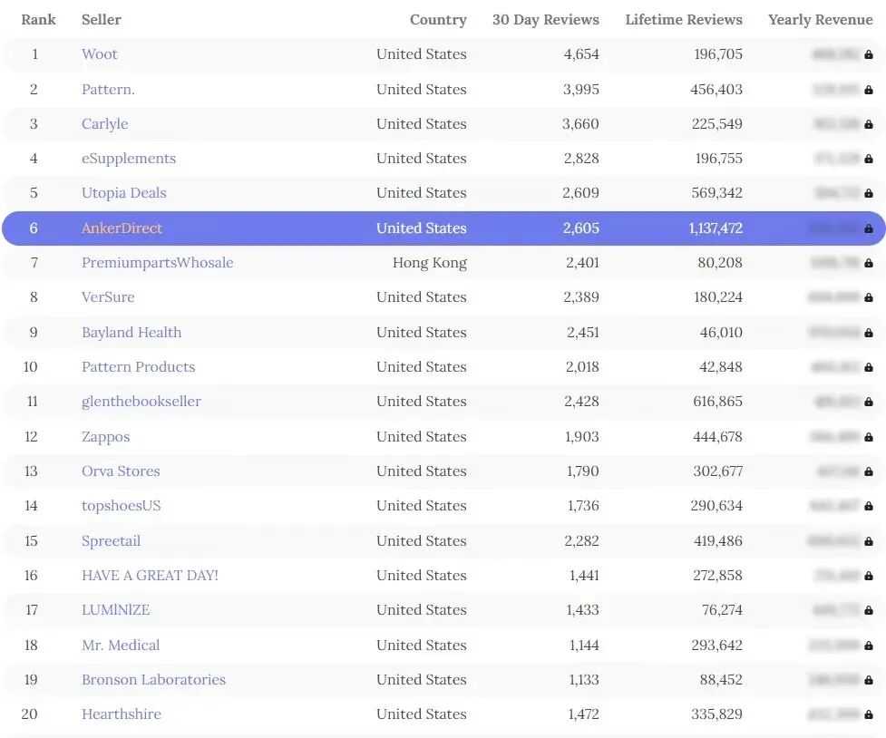Click the lock icon in Bayland Health row

point(869,333)
